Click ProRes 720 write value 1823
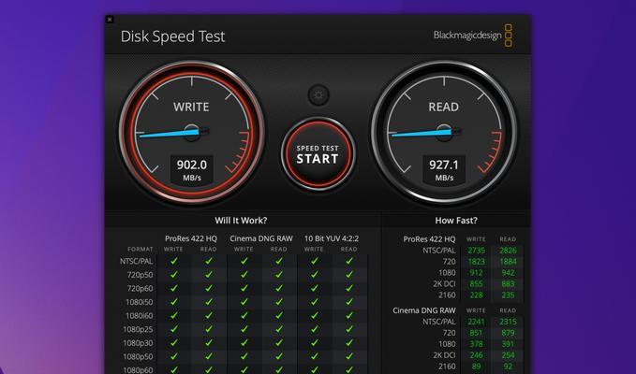Viewport: 636px width, 374px height. [x=476, y=262]
